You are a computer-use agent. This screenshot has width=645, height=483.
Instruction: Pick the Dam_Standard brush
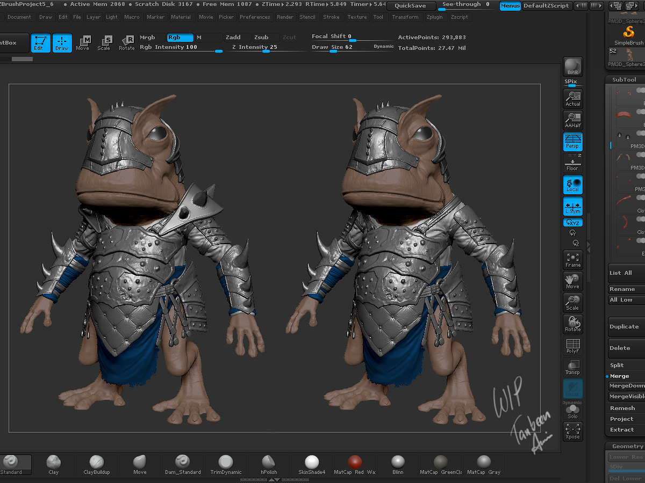(x=183, y=465)
